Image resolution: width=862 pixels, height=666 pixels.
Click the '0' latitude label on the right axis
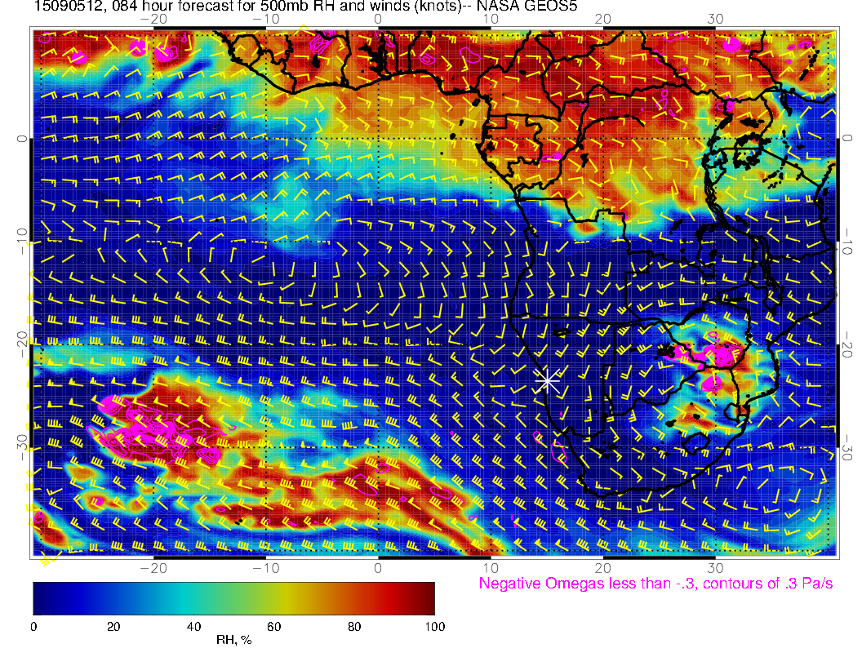(847, 139)
